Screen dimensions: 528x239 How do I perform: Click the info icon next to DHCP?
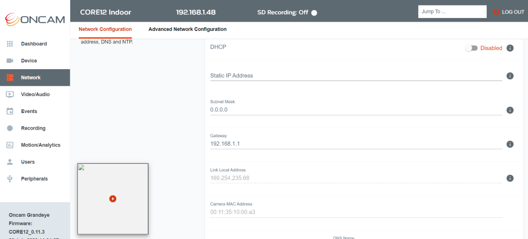pos(510,48)
